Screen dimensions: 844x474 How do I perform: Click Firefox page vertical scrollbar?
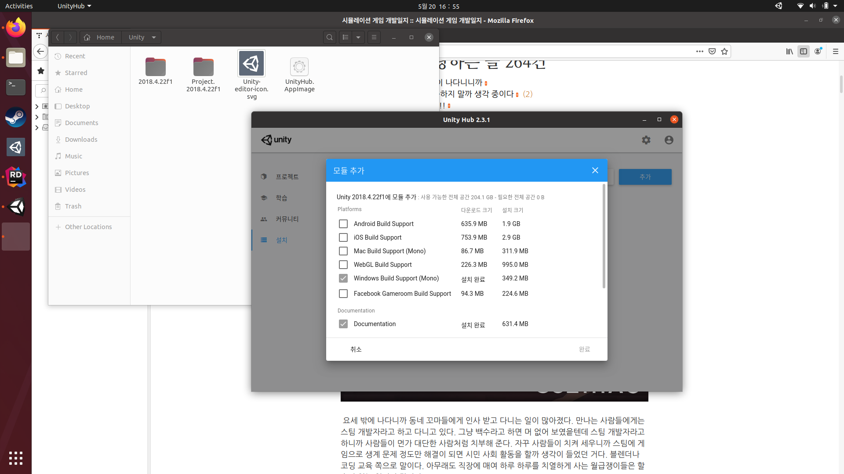(841, 85)
